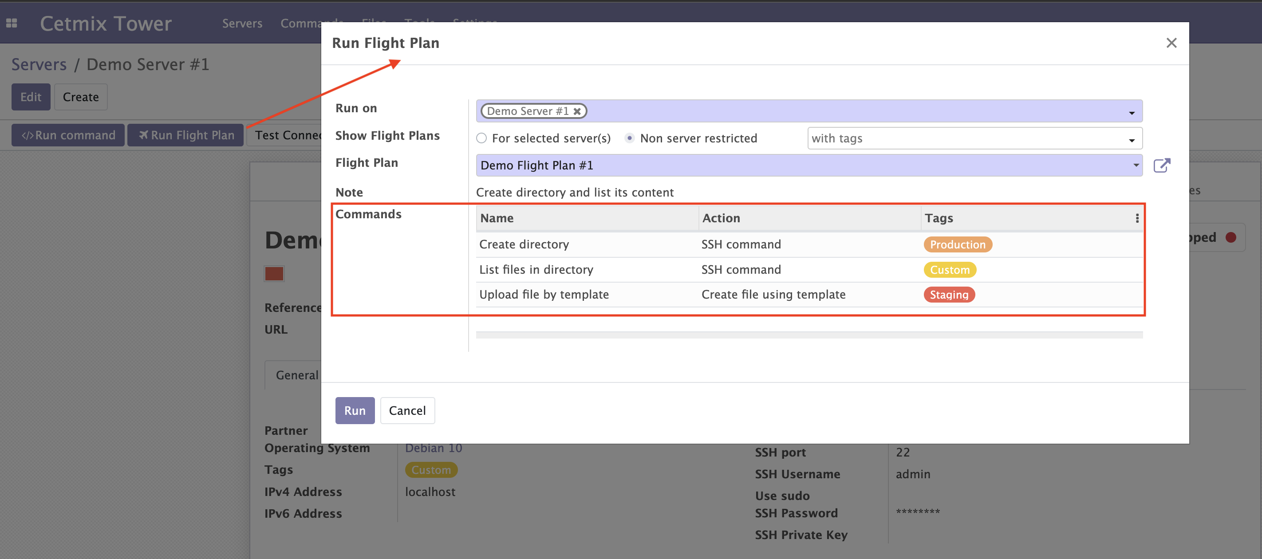Open the Servers menu
Viewport: 1262px width, 559px height.
[x=242, y=23]
